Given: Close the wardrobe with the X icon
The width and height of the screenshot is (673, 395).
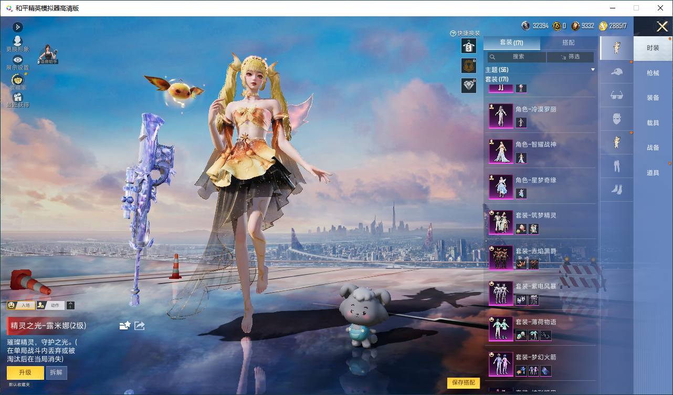Looking at the screenshot, I should click(x=662, y=26).
